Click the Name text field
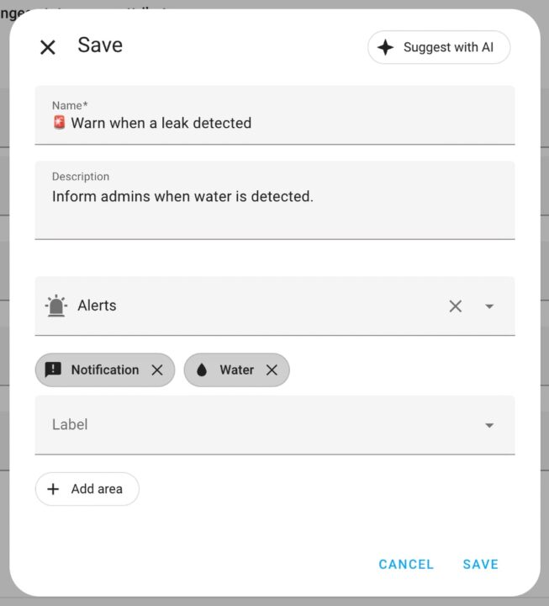The height and width of the screenshot is (606, 549). 274,123
